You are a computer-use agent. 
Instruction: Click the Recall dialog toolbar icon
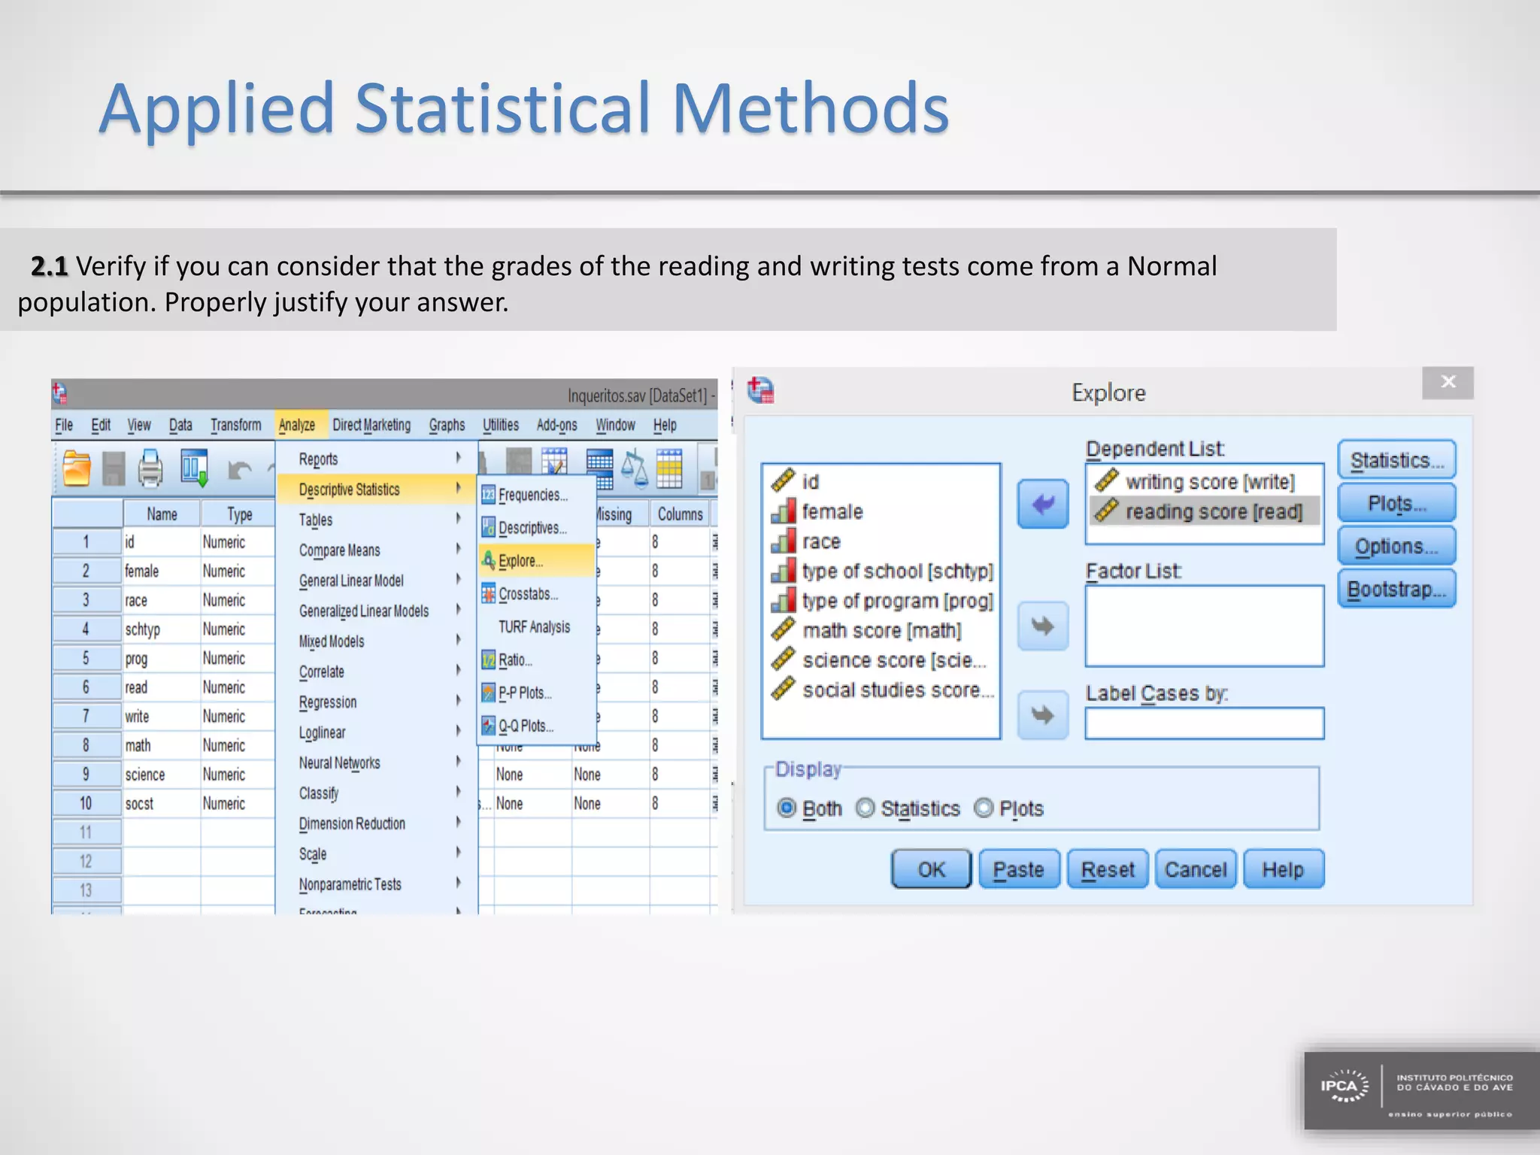pos(194,468)
